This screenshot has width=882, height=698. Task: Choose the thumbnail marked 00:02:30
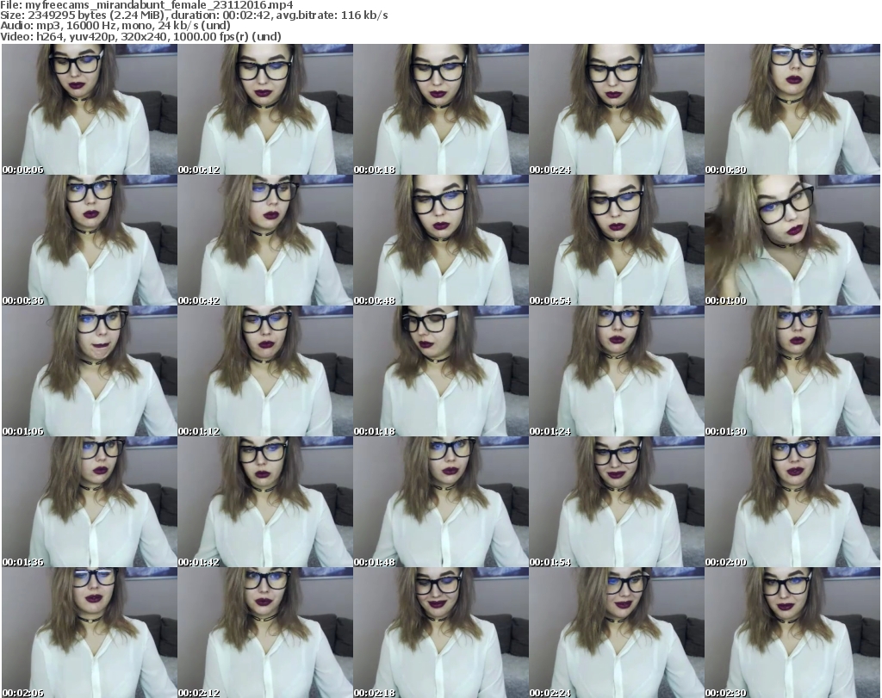coord(792,633)
